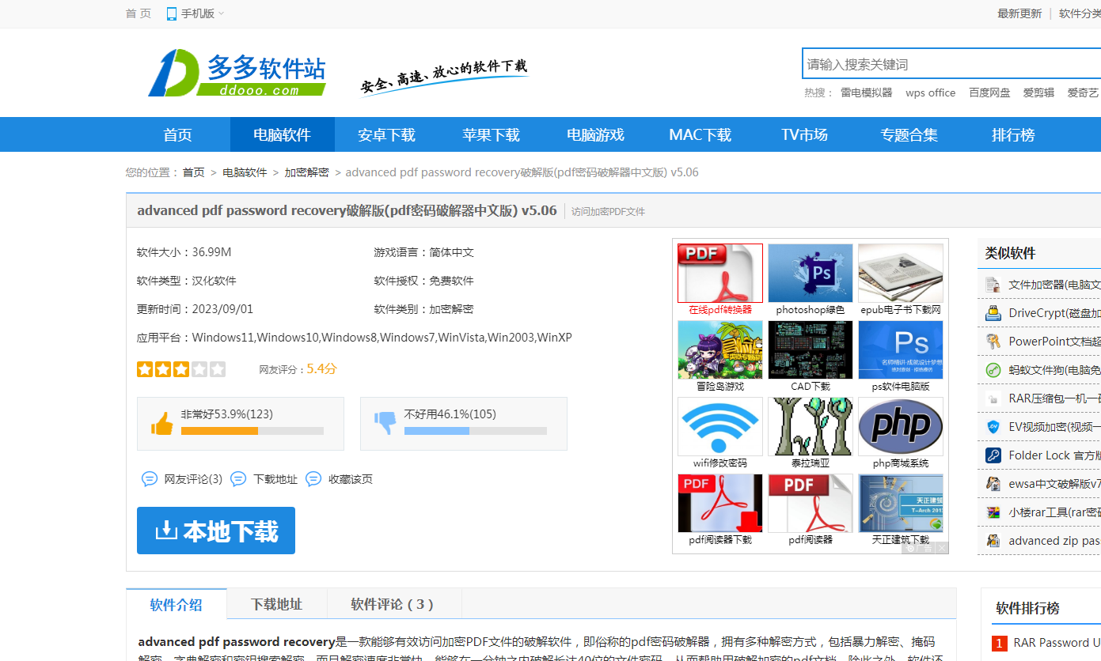Click the ewsa中文破解版 icon

[993, 484]
